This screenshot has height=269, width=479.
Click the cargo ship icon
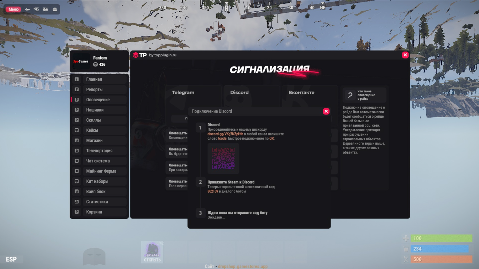click(55, 9)
